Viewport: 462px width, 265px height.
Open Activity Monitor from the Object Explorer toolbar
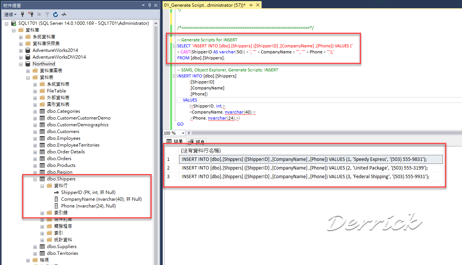pos(63,15)
